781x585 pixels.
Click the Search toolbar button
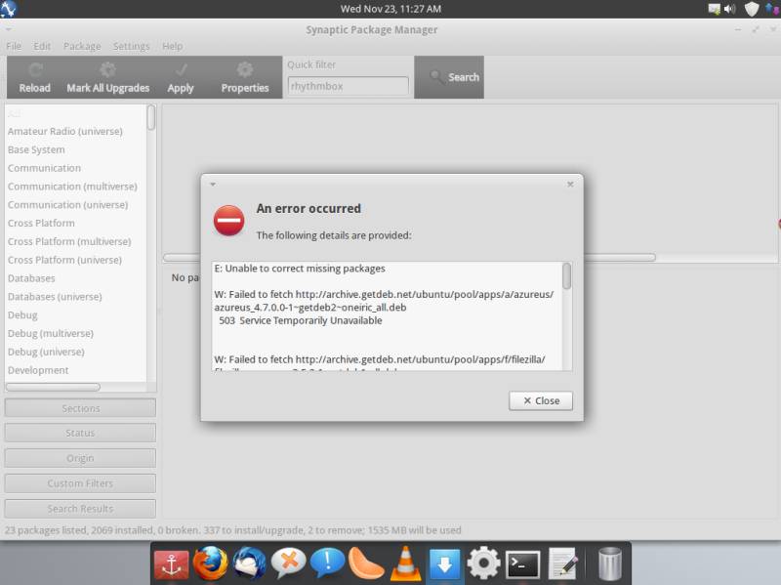449,77
